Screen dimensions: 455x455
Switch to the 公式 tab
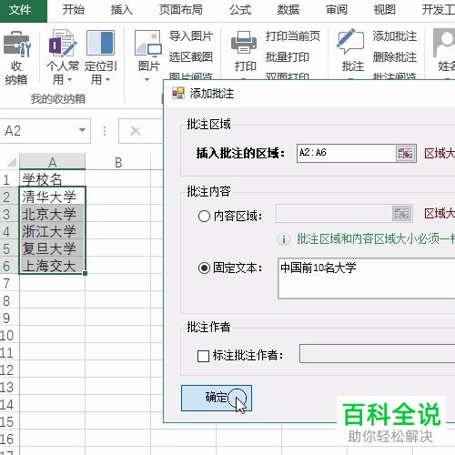(240, 10)
